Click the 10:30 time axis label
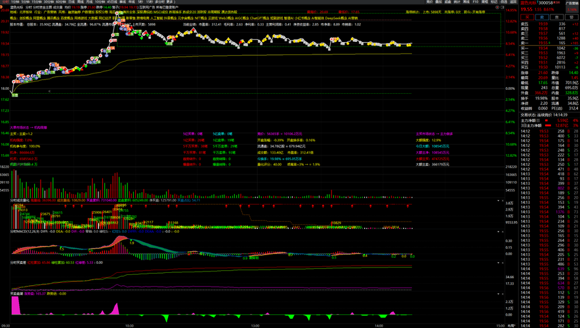Viewport: 580px width, 328px height. coord(129,326)
